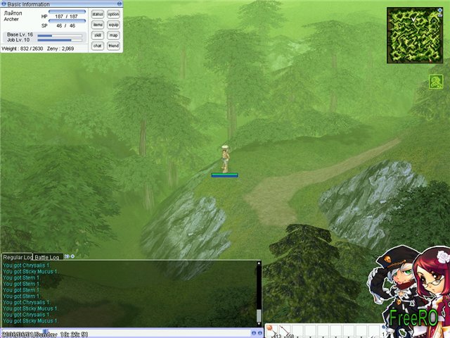Image resolution: width=450 pixels, height=338 pixels.
Task: Open the items inventory button
Action: pos(98,25)
